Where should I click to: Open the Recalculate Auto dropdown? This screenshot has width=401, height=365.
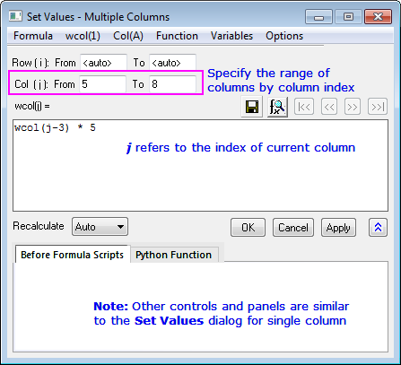pyautogui.click(x=100, y=227)
